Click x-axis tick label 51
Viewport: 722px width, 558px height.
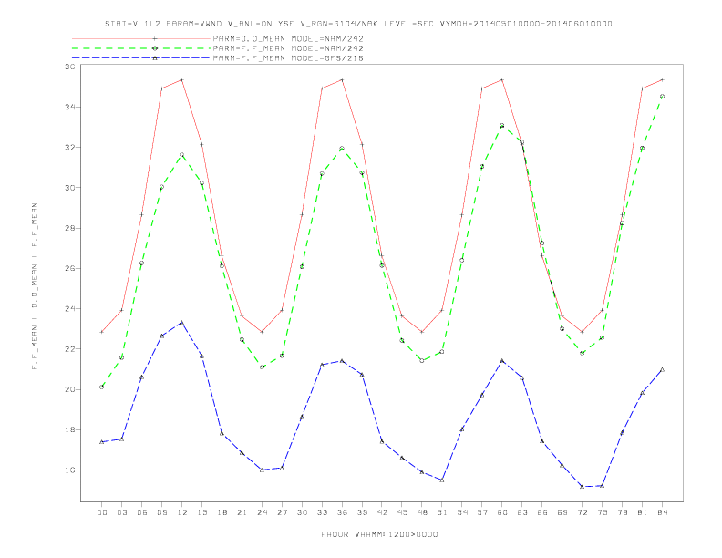pos(442,512)
